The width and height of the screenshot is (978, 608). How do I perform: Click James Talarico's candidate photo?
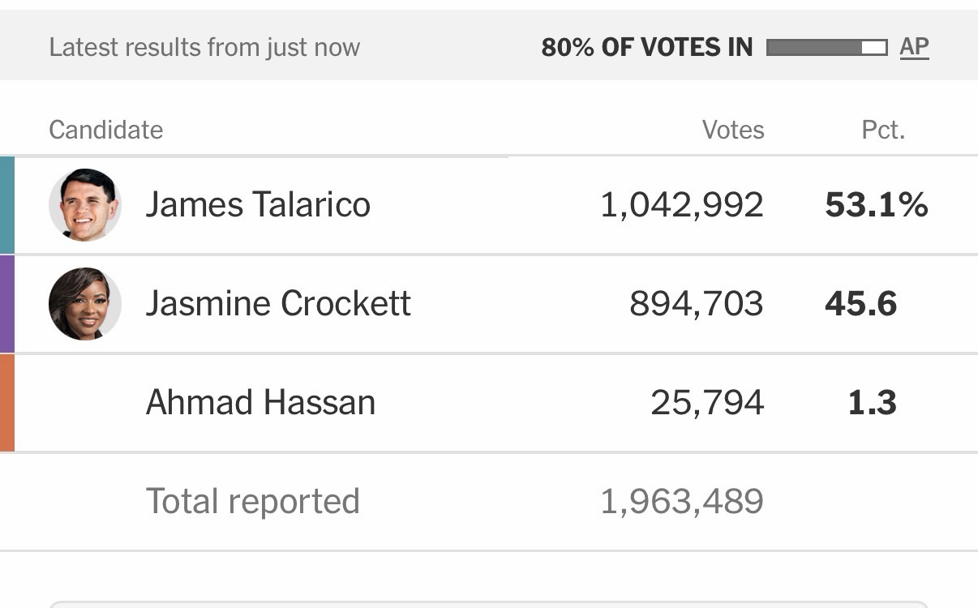85,205
